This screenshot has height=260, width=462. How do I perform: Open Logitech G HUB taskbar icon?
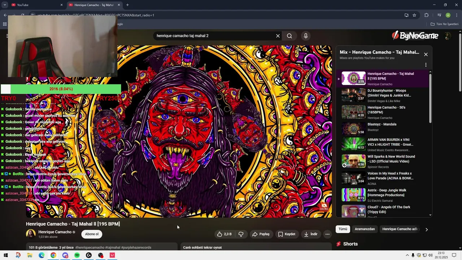pyautogui.click(x=89, y=255)
